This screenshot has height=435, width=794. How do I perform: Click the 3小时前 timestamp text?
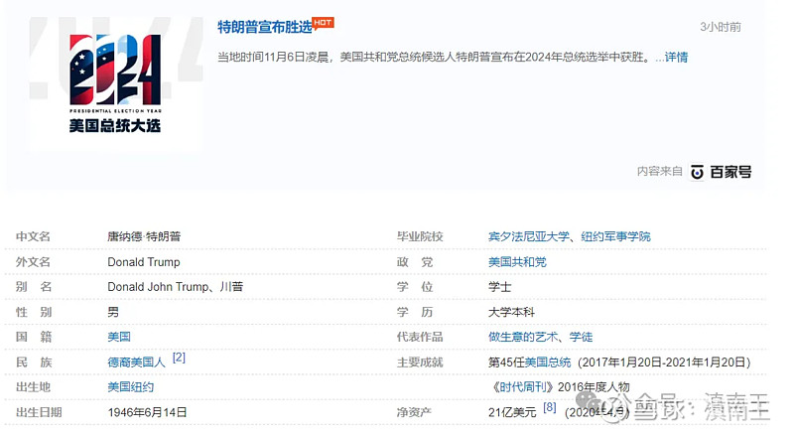coord(721,27)
